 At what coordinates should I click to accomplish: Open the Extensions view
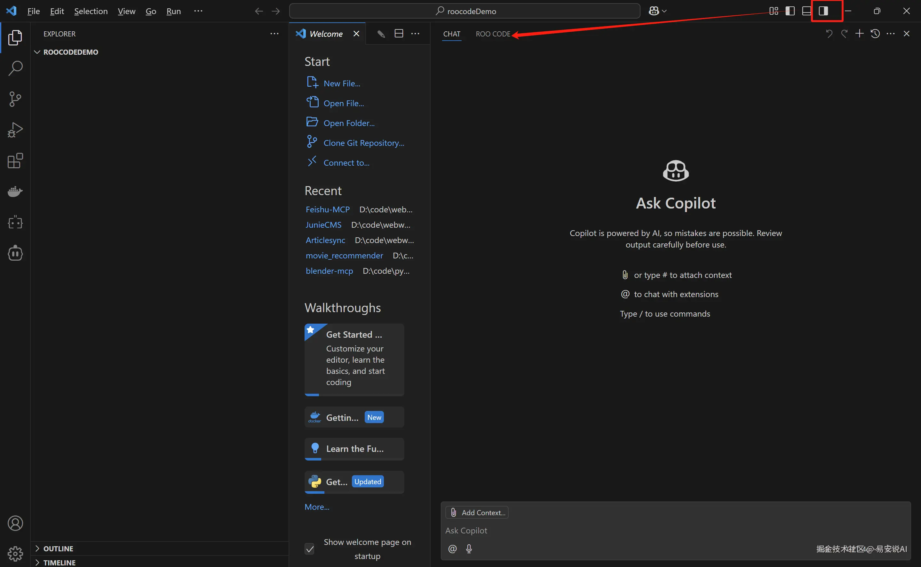click(x=15, y=161)
